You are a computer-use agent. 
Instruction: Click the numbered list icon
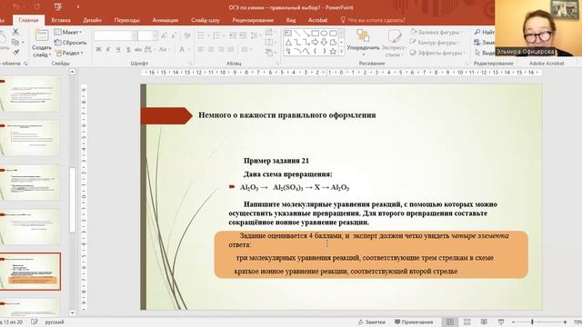[x=217, y=35]
